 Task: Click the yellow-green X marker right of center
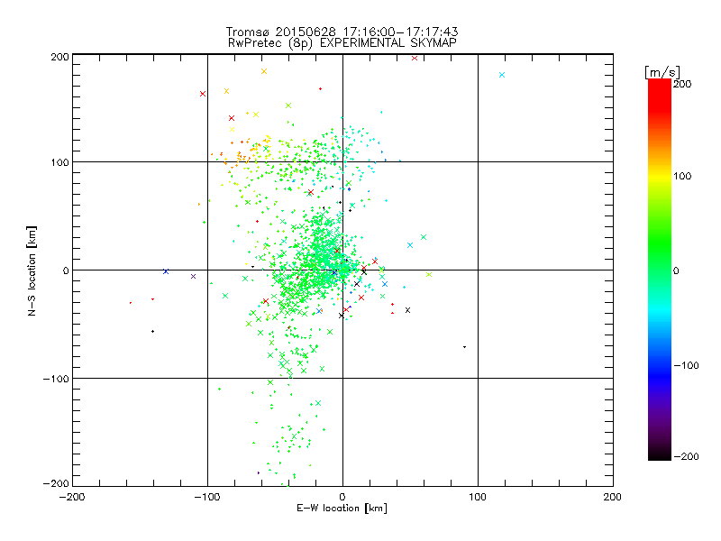429,275
